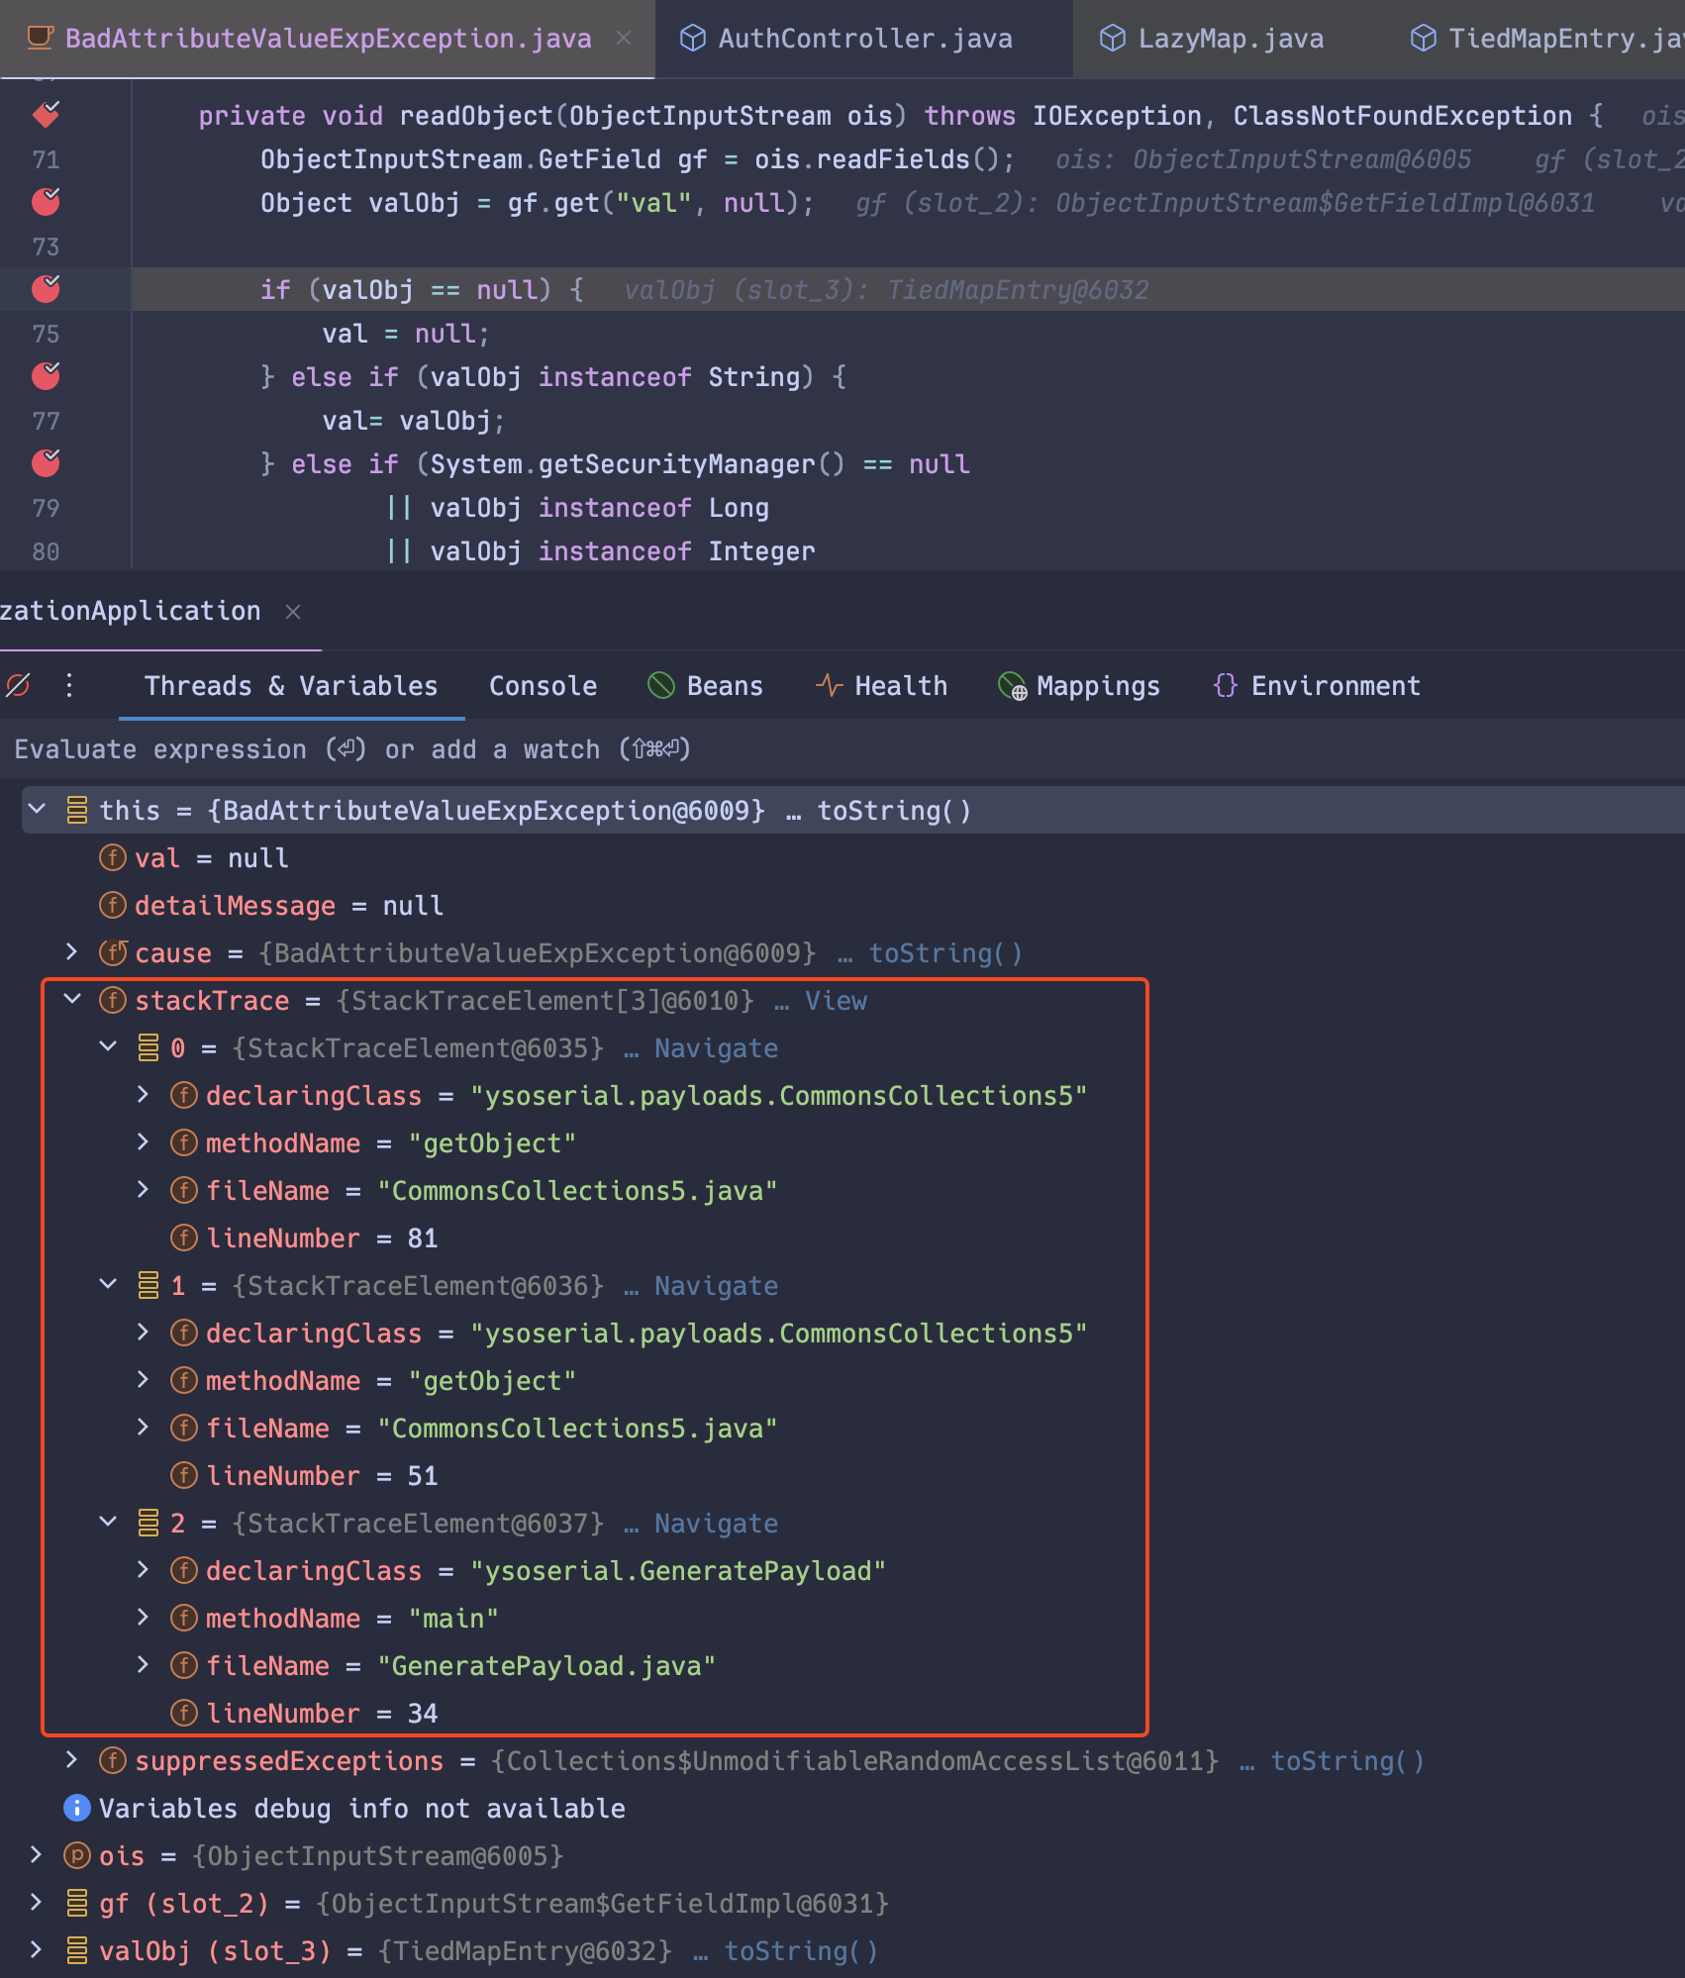Collapse stackTrace element 0
Screen dimensions: 1685x1978
click(107, 1047)
